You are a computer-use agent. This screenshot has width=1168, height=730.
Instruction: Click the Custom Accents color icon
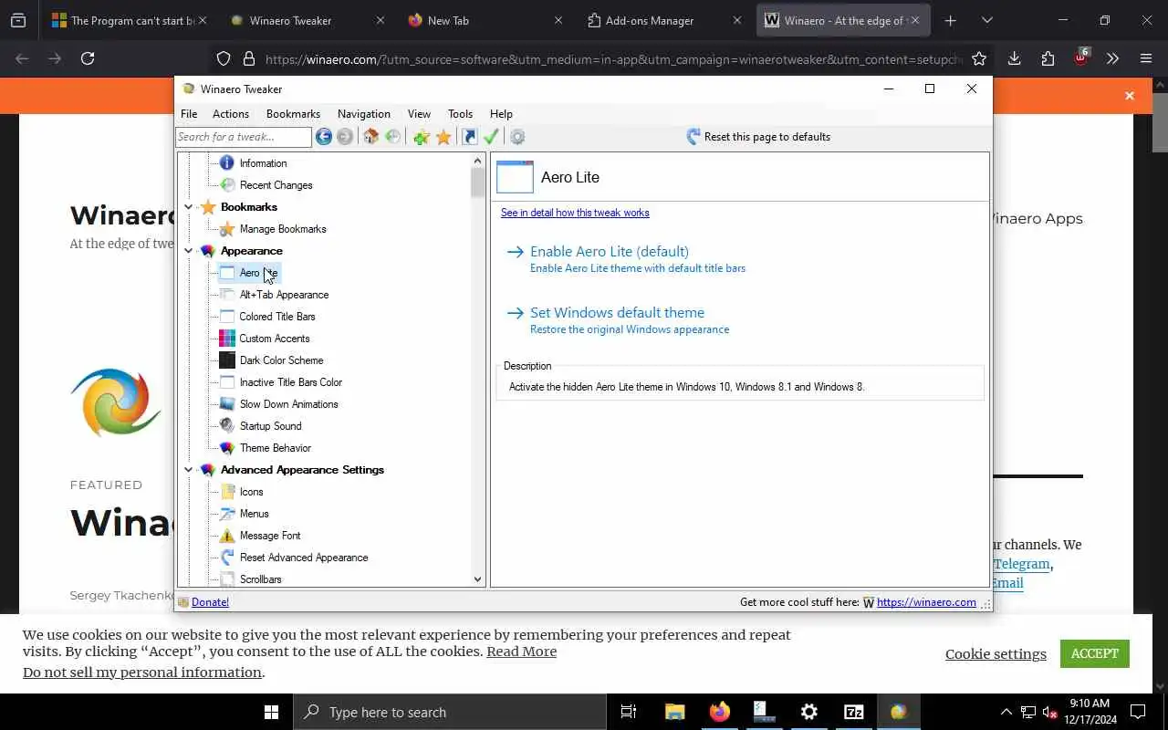(x=227, y=339)
